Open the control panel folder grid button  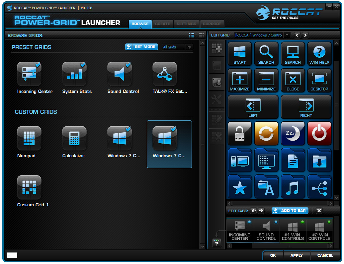tap(266, 160)
